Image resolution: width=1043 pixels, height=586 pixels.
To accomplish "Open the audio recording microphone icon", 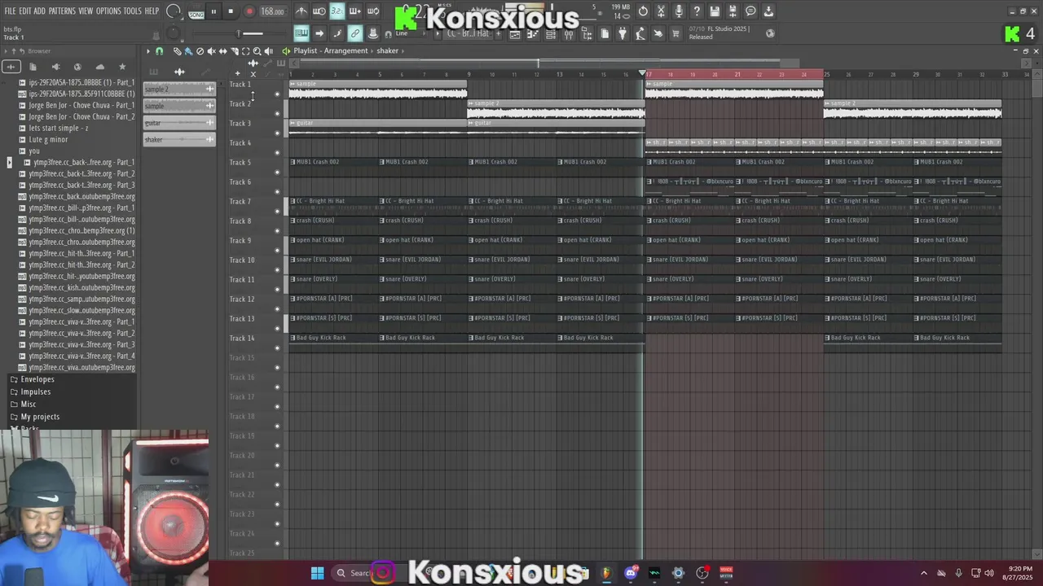I will pos(679,11).
